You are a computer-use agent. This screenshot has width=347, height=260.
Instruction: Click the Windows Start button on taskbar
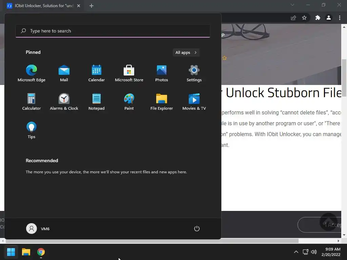click(11, 252)
